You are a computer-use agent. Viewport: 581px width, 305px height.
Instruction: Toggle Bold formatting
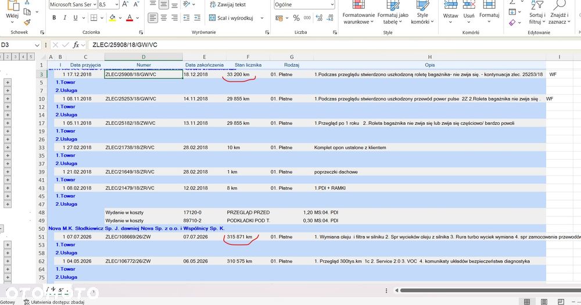[54, 18]
